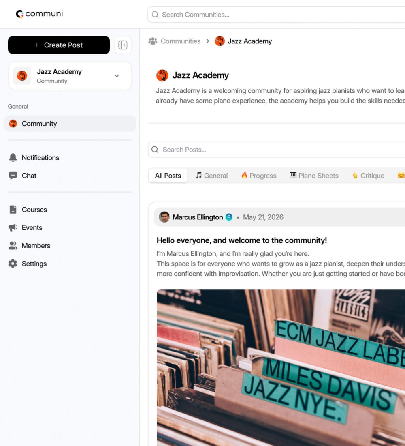Filter posts by Progress tab
Image resolution: width=405 pixels, height=446 pixels.
(259, 176)
